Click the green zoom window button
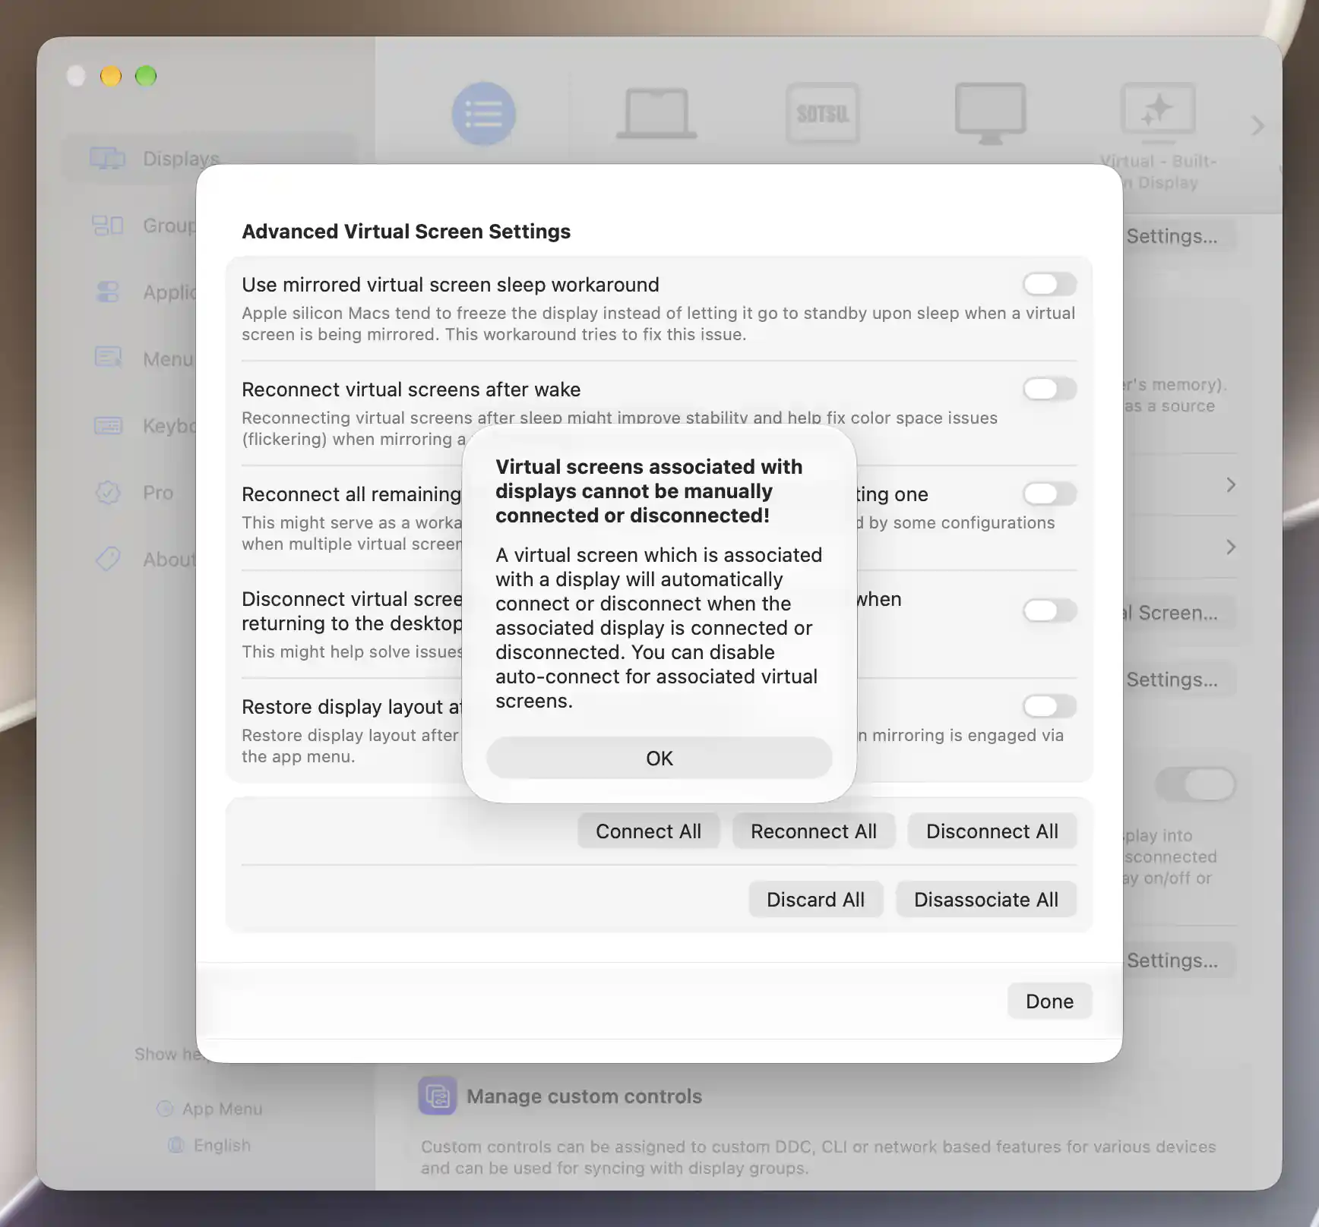Screen dimensions: 1319x1227 tap(146, 76)
